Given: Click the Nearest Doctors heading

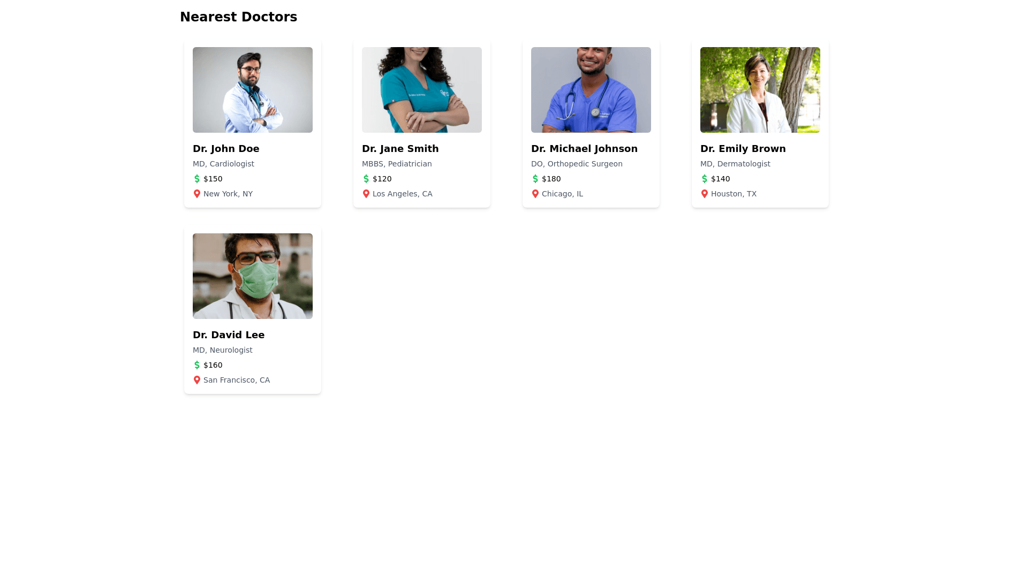Looking at the screenshot, I should [x=238, y=17].
